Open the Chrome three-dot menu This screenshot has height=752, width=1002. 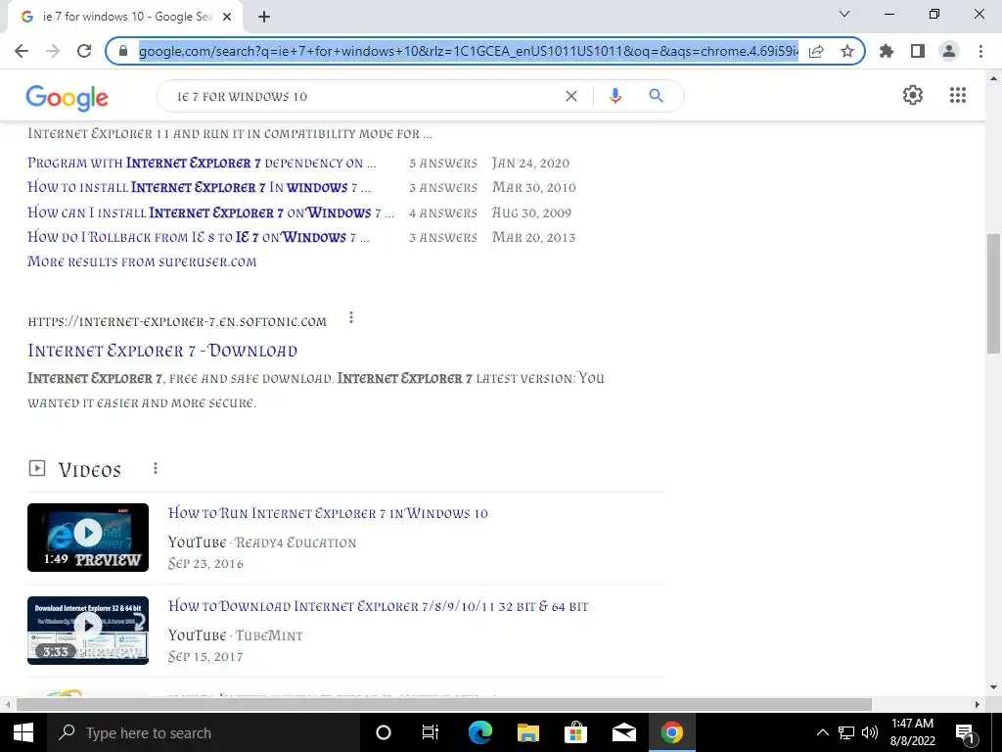pos(980,51)
